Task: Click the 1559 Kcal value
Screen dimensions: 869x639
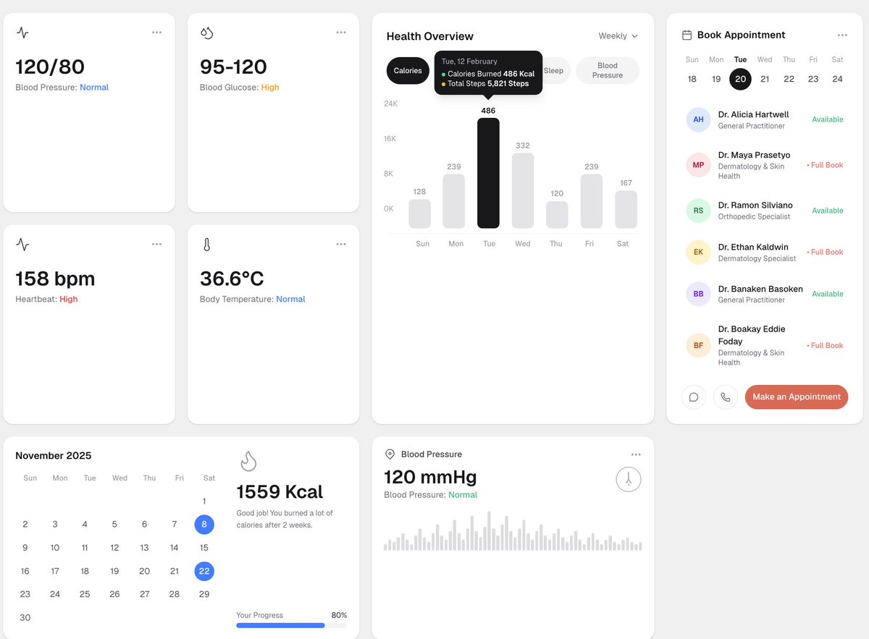Action: click(280, 492)
